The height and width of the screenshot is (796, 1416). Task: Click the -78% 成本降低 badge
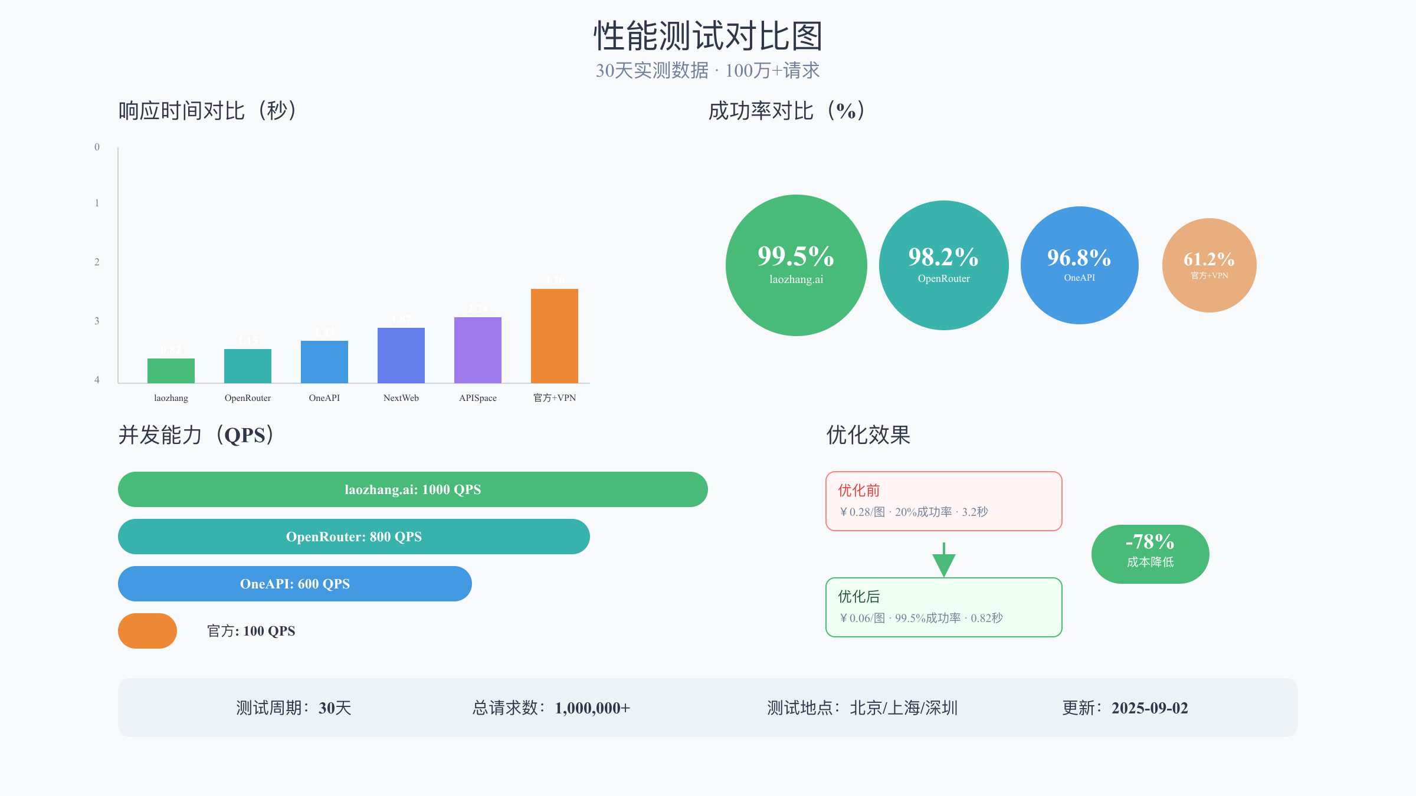click(1150, 554)
